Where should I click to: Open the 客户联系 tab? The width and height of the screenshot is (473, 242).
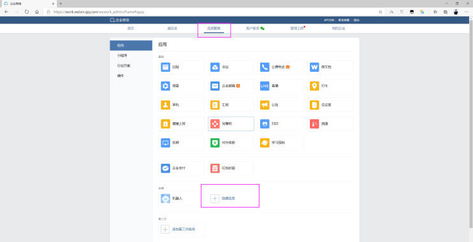(x=255, y=28)
